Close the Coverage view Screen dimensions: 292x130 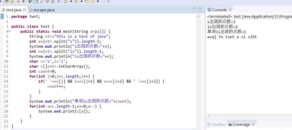tap(253, 124)
